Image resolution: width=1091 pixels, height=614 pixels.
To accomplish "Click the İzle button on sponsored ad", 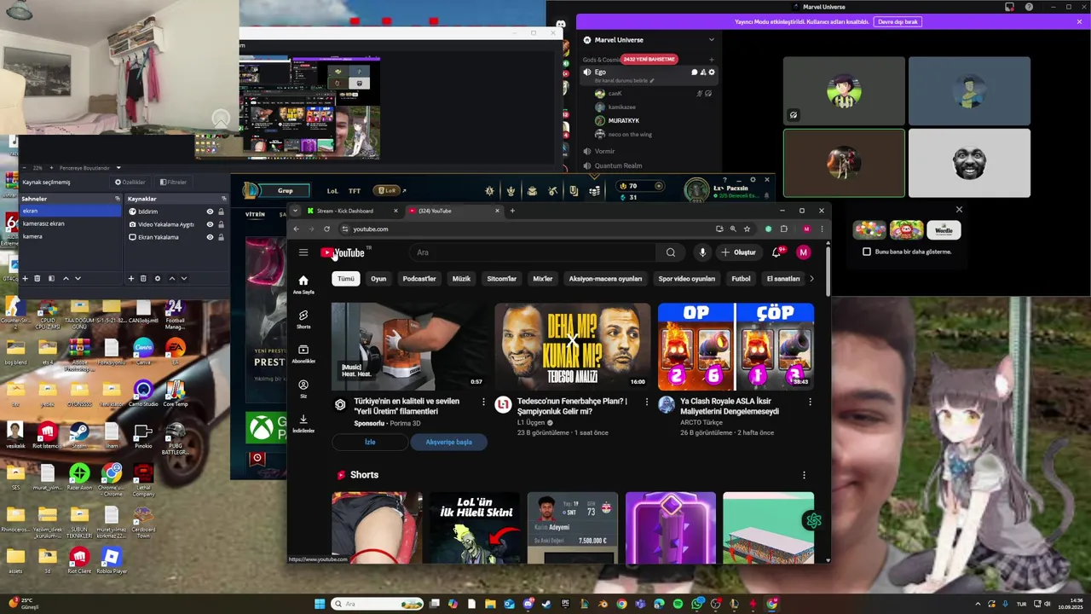I will 370,442.
